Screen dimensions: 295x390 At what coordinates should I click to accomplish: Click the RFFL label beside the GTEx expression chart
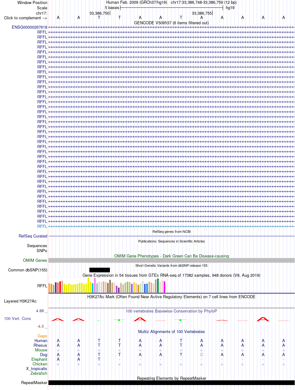click(42, 285)
